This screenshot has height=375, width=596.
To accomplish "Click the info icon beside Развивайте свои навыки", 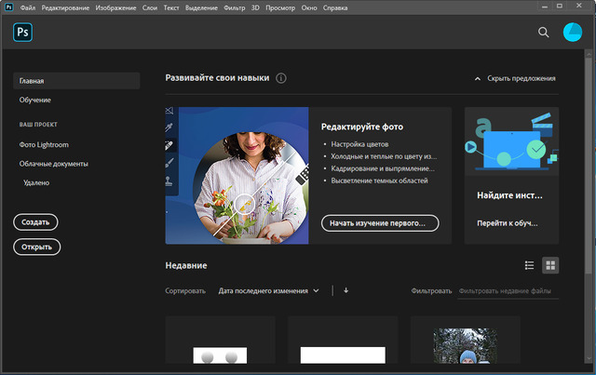I will click(x=281, y=79).
